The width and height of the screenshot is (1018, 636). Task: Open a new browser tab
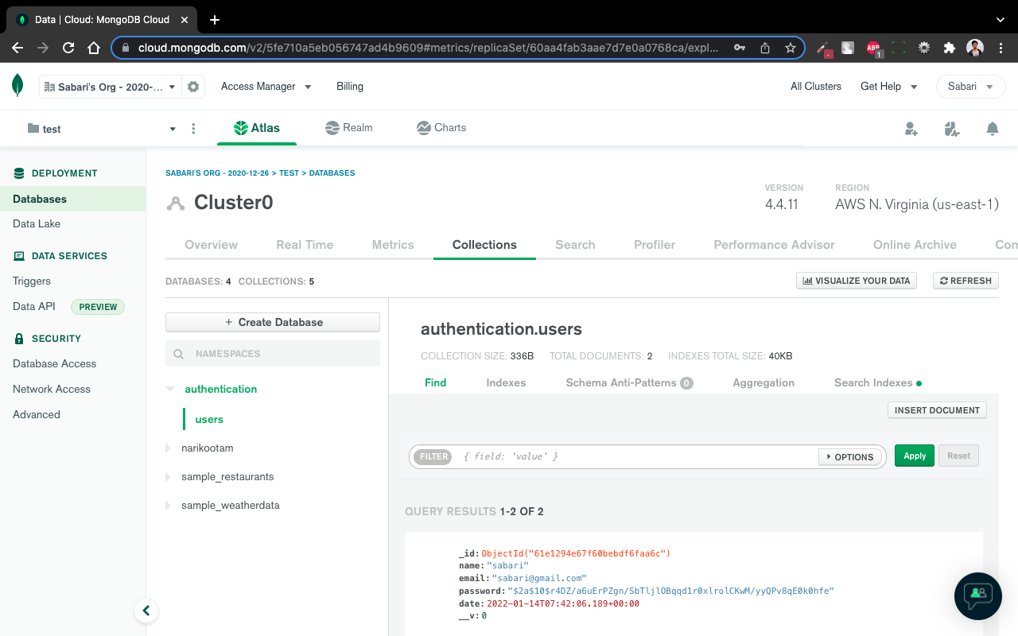215,20
